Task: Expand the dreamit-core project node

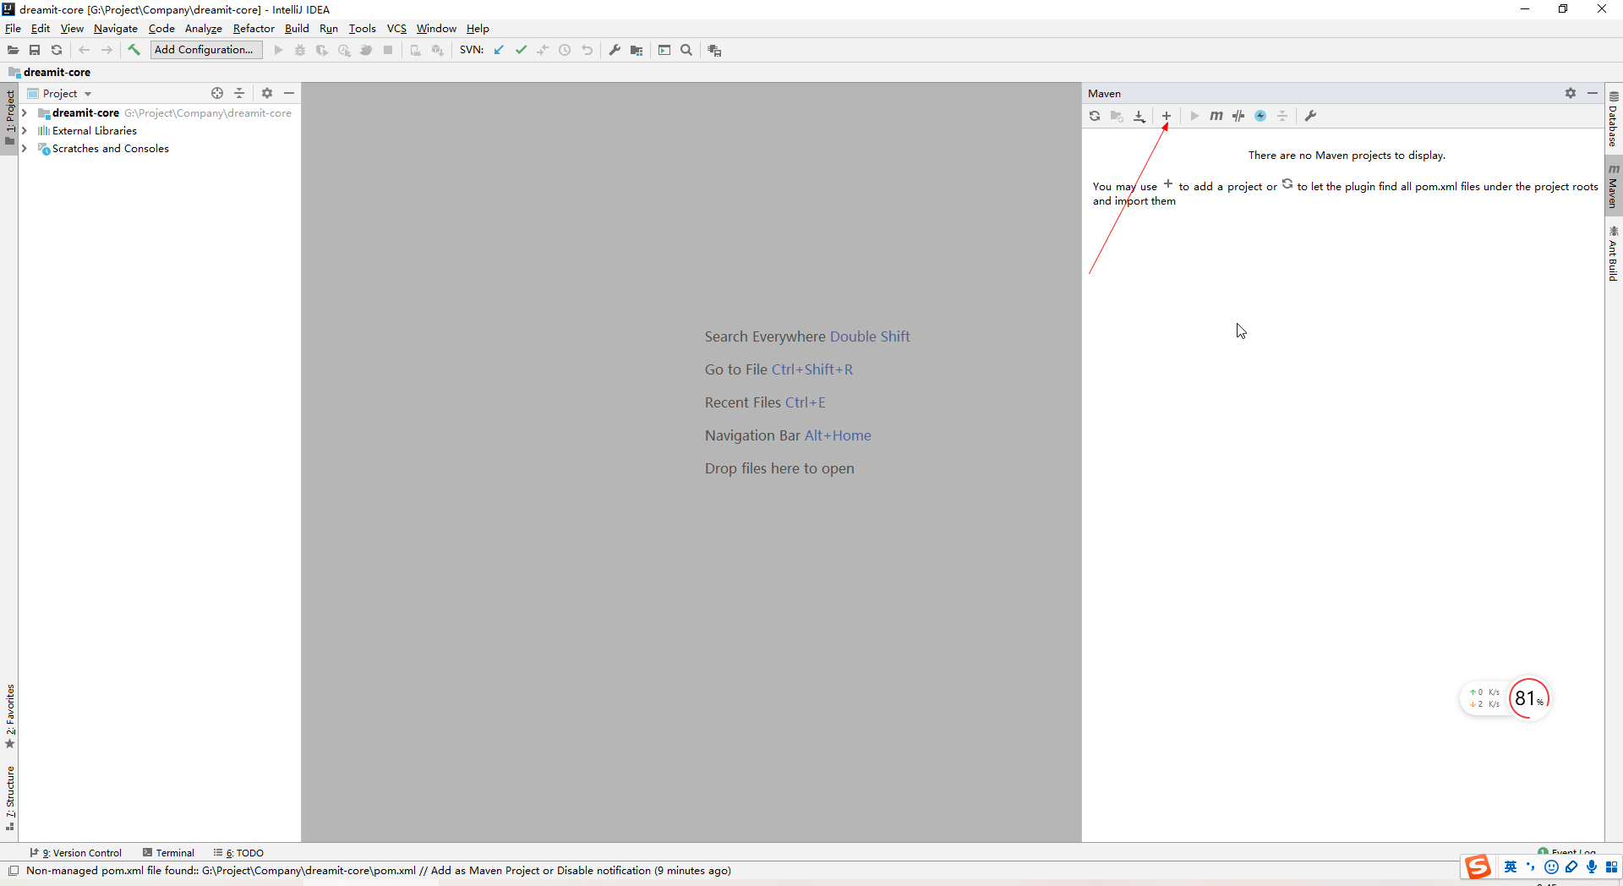Action: tap(25, 112)
